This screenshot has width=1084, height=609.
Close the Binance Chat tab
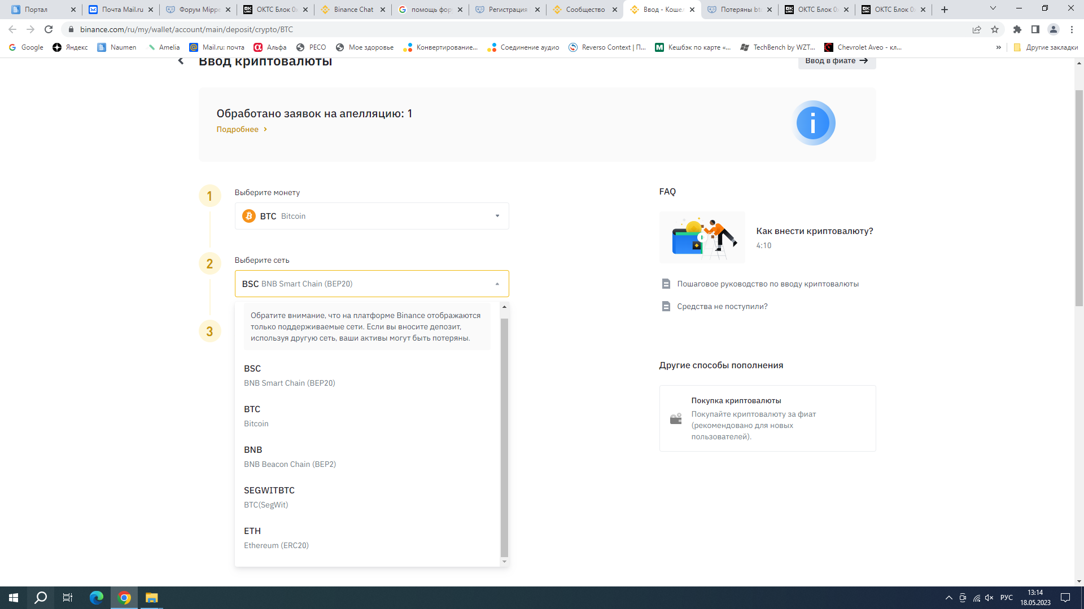coord(383,10)
